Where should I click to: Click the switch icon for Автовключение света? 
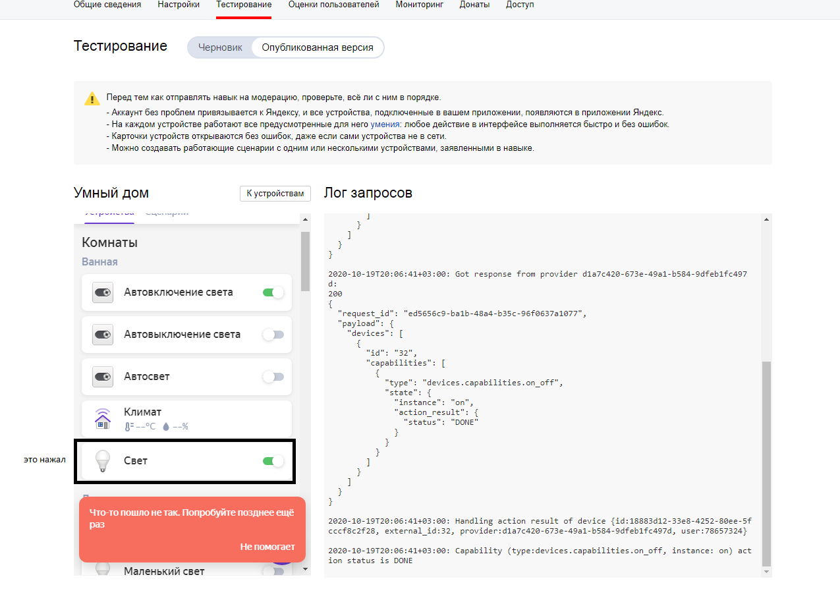[x=103, y=292]
